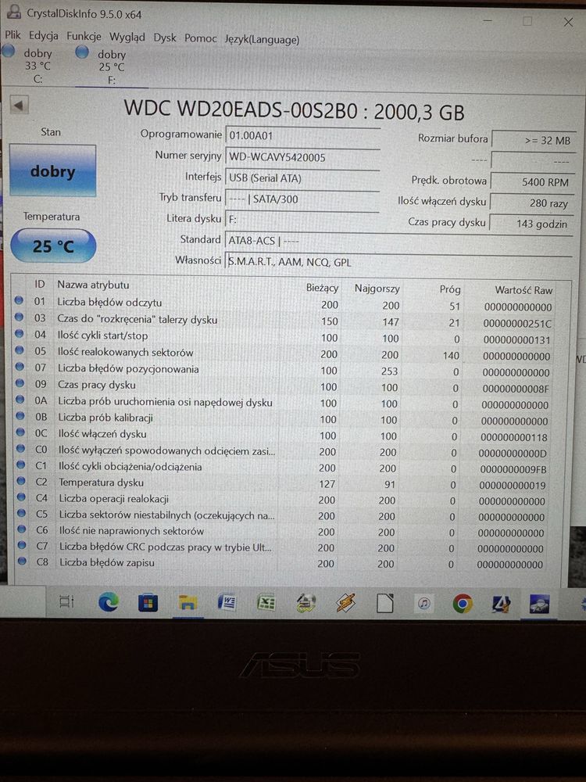Click the transfer mode field SATA/300
The image size is (586, 782).
coord(302,199)
